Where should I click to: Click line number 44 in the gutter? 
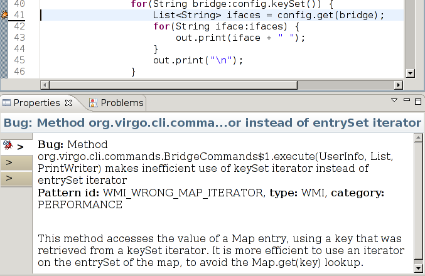click(18, 49)
